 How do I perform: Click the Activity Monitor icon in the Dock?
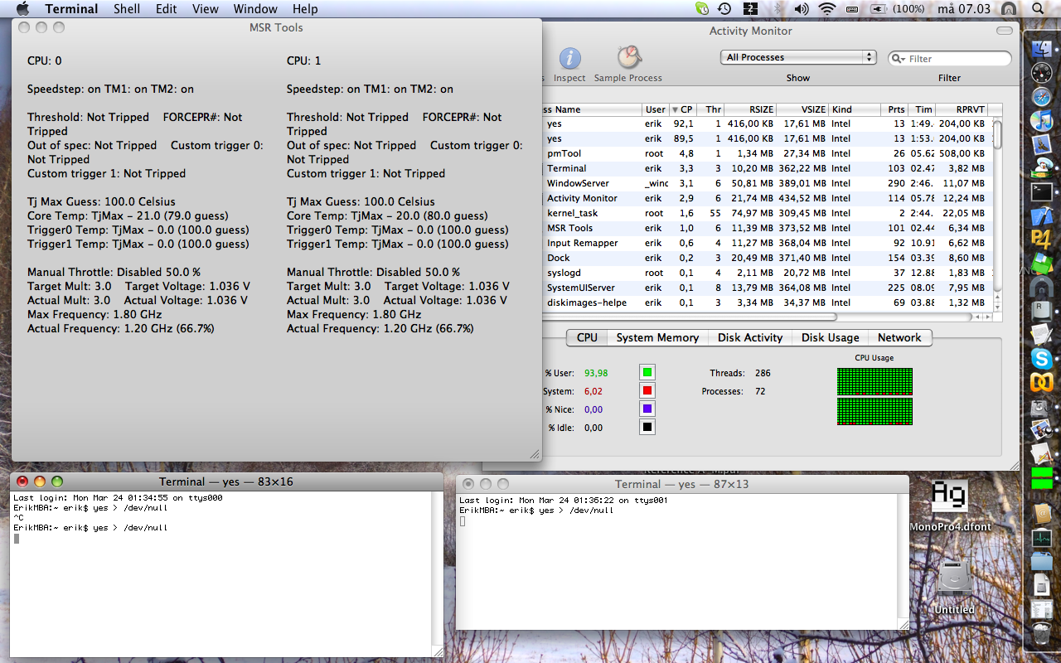tap(1041, 538)
